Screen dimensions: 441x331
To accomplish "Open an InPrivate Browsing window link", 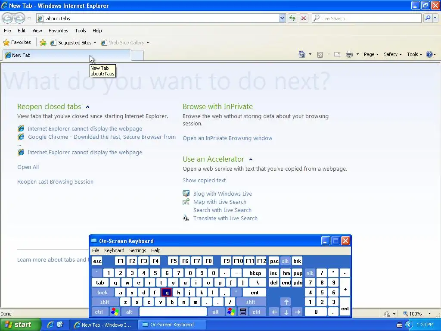I will click(x=227, y=138).
